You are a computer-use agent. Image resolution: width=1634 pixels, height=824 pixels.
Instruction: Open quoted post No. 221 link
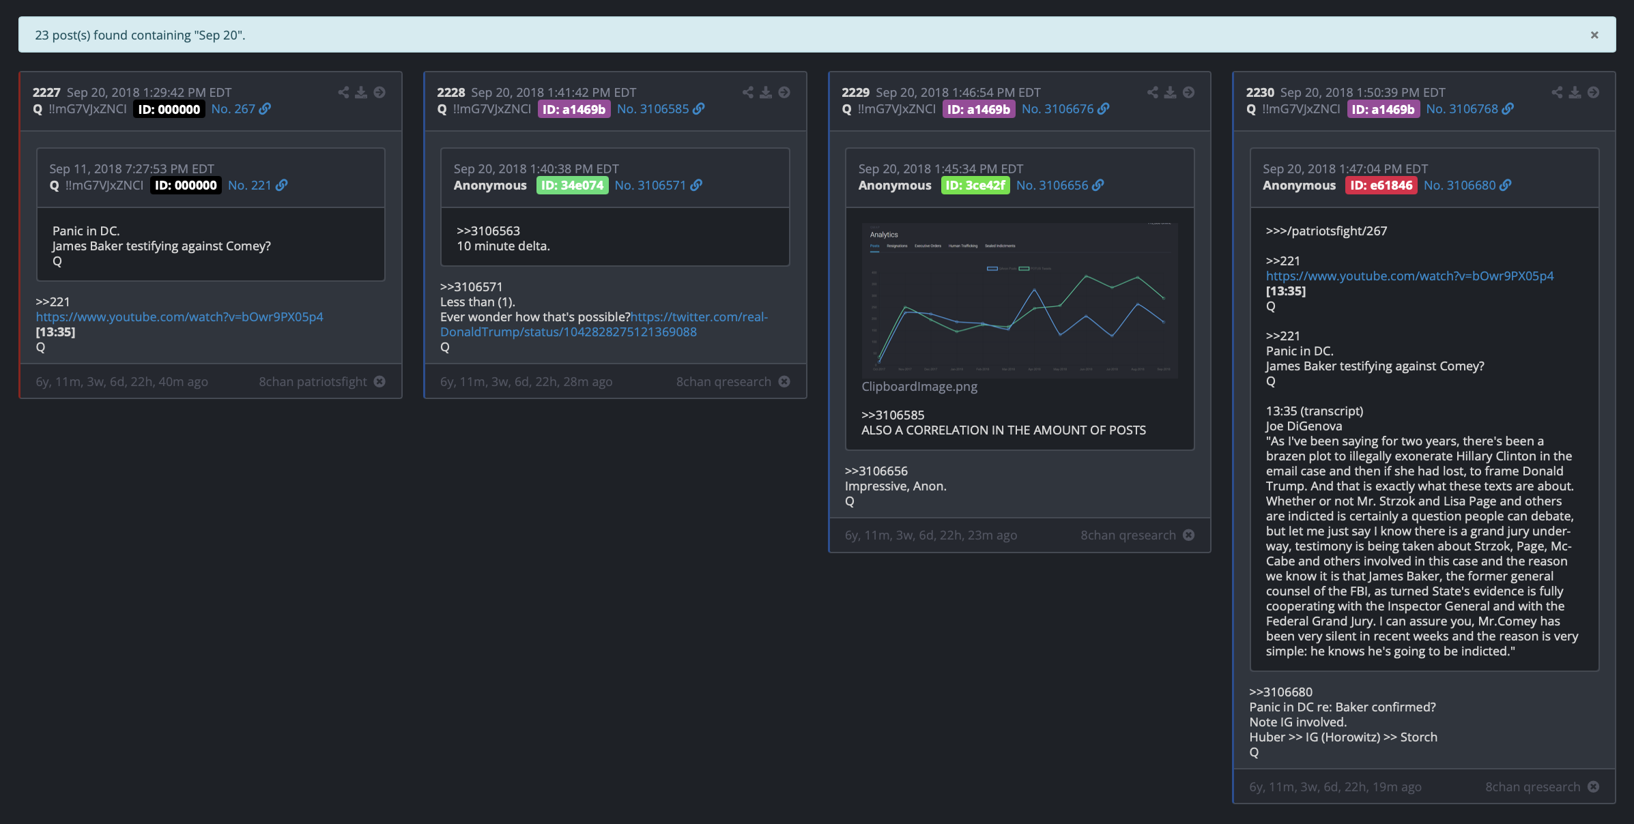tap(258, 186)
